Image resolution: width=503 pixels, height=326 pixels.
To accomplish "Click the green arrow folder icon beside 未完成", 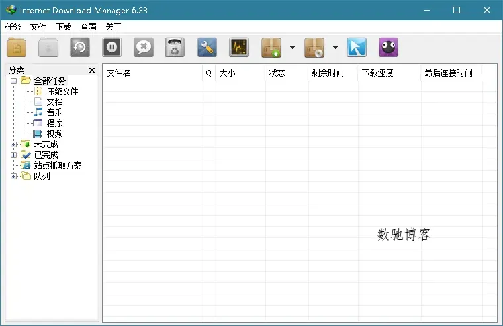I will (26, 144).
